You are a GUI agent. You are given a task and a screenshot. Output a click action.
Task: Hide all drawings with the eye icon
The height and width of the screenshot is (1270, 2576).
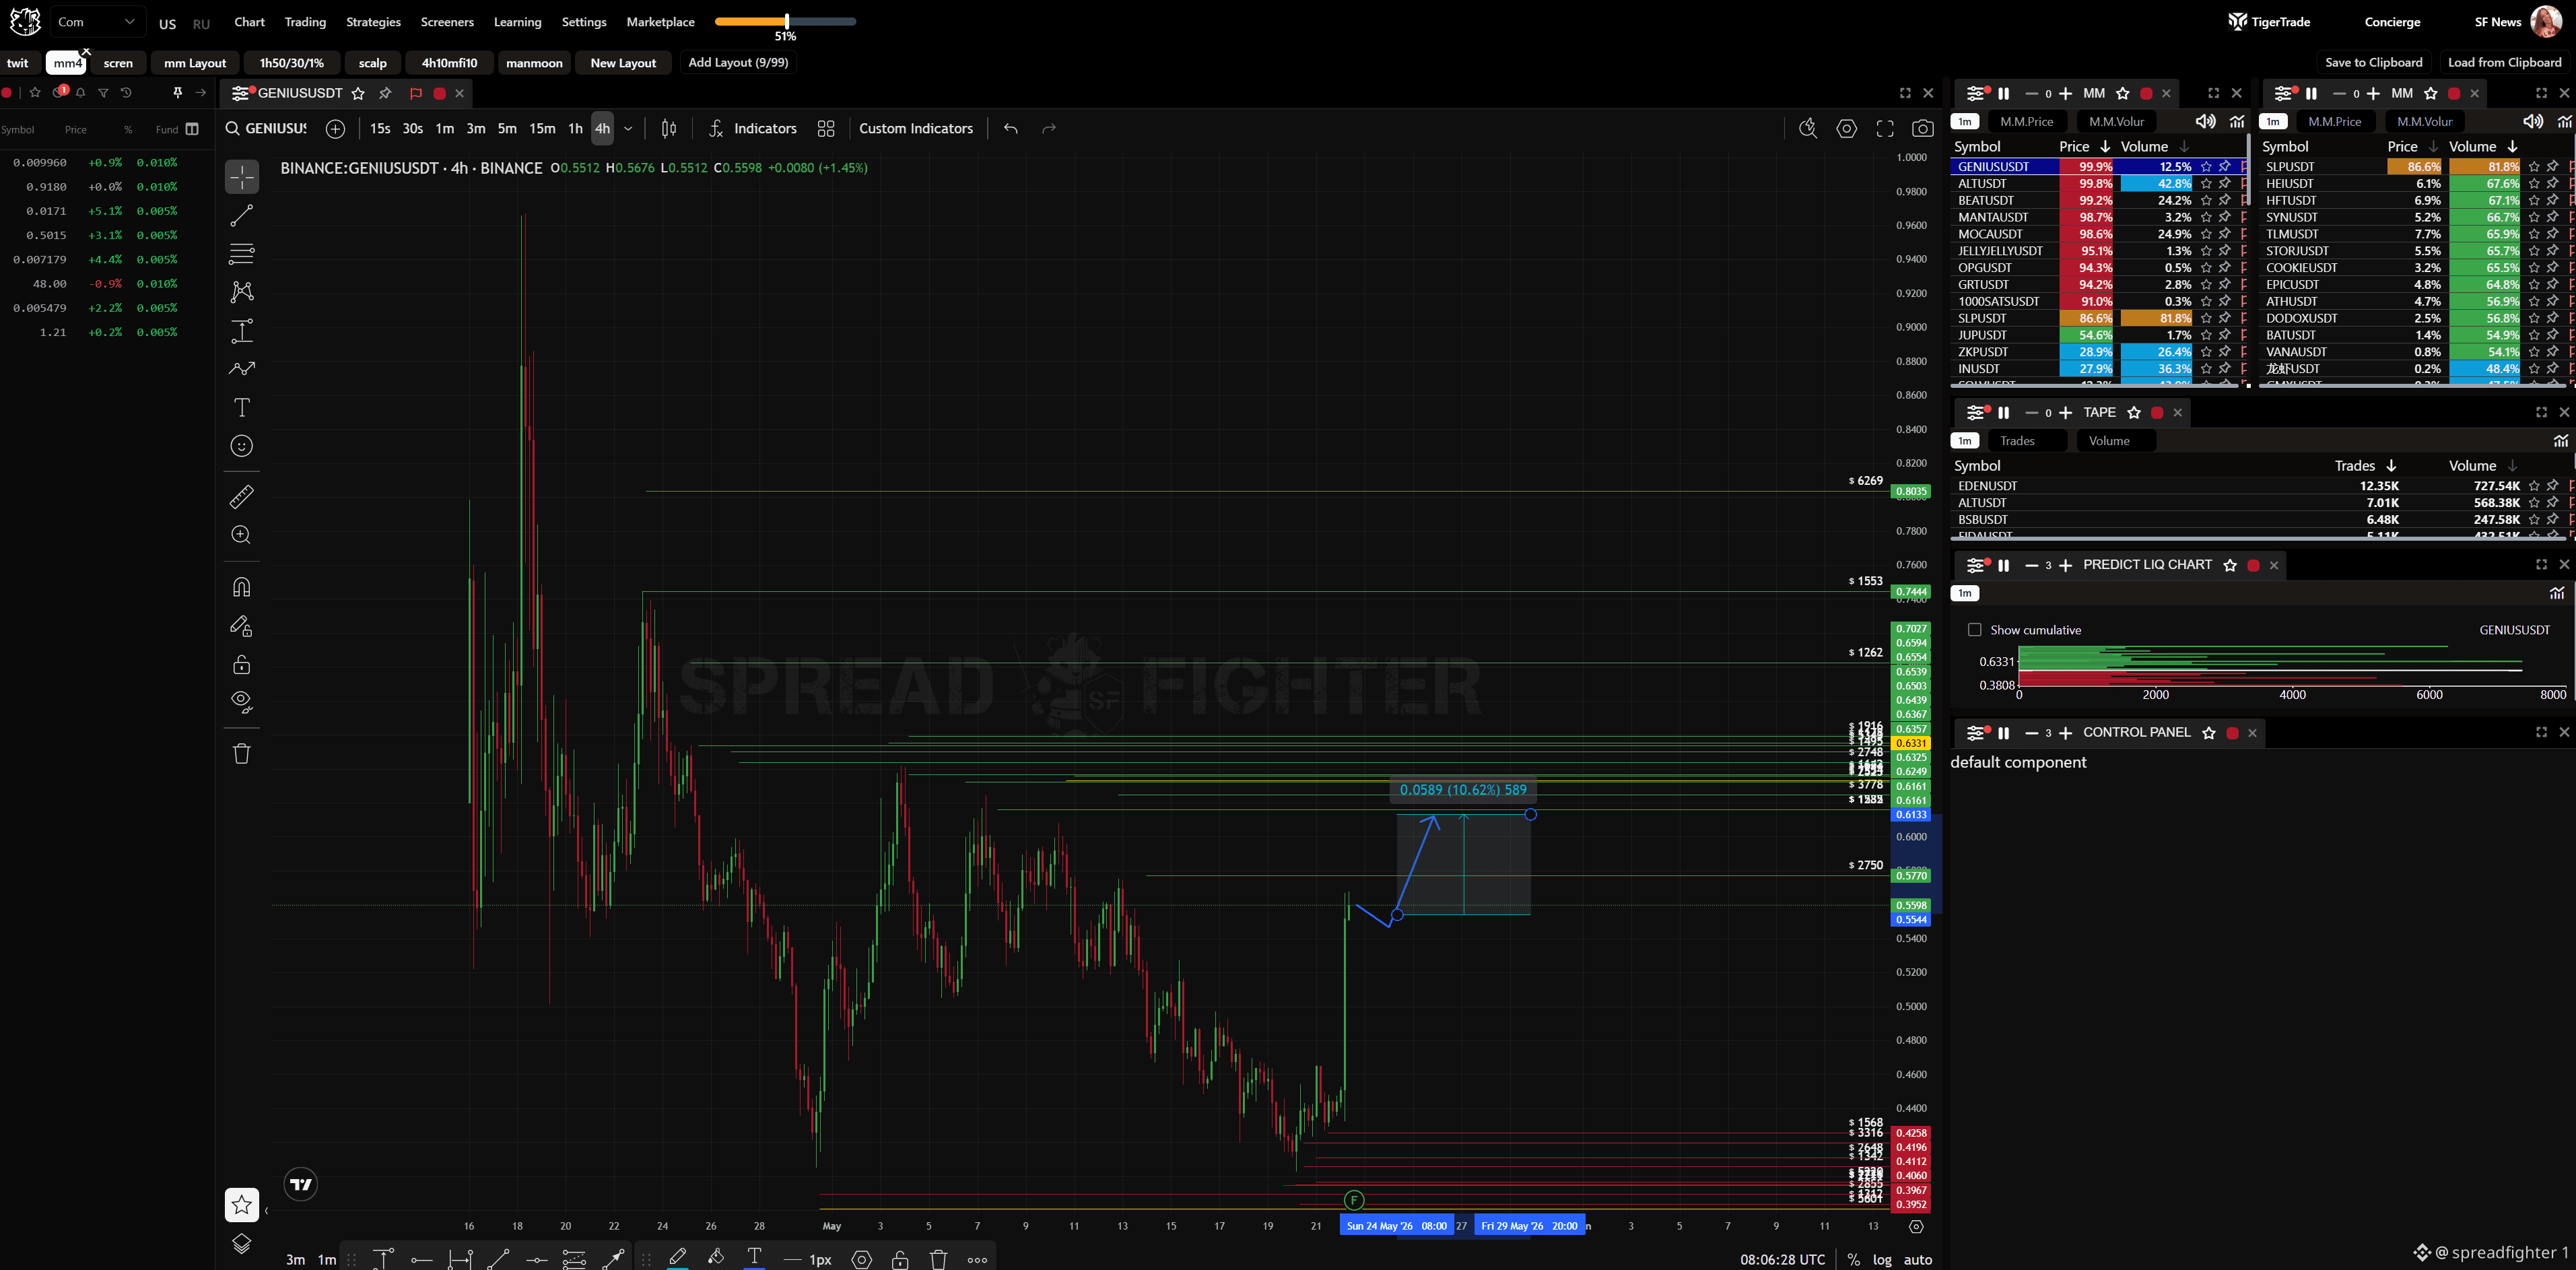point(242,702)
